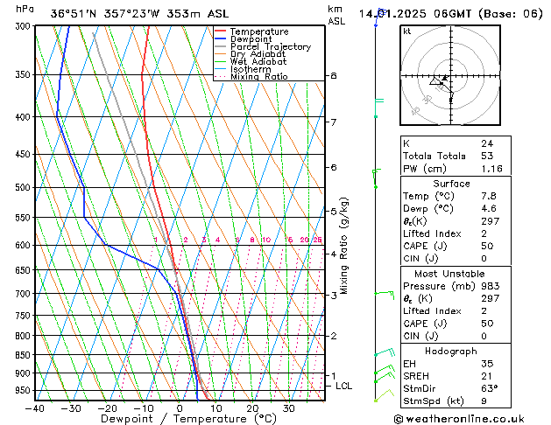
Task: Click the 30 temperature axis tick label
Action: point(288,408)
